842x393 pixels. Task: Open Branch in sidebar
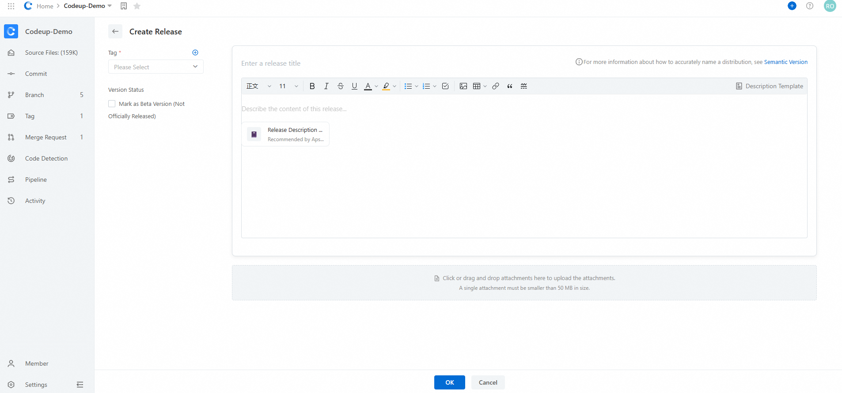[x=47, y=95]
